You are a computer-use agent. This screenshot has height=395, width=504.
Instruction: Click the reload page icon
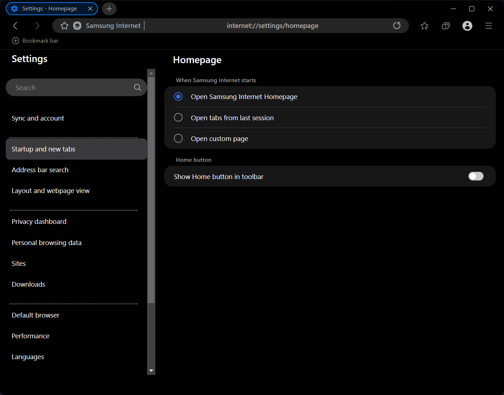coord(397,26)
